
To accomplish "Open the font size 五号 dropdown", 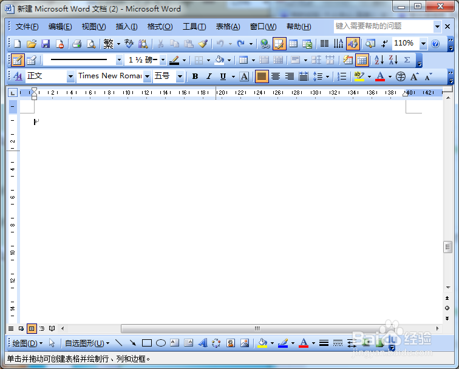I will pyautogui.click(x=180, y=76).
